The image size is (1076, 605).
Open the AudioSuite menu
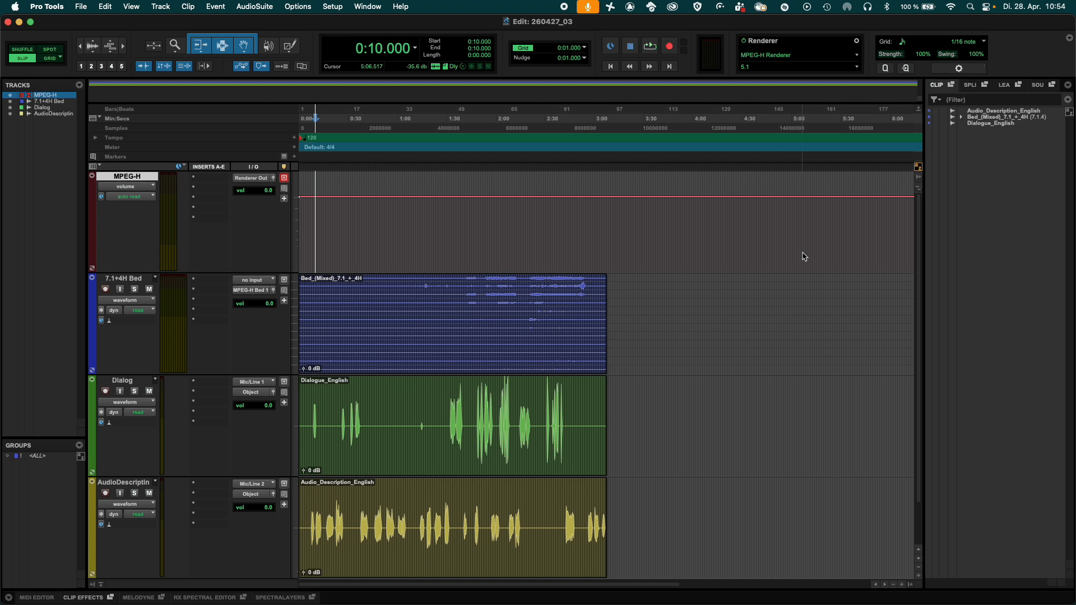(x=254, y=7)
